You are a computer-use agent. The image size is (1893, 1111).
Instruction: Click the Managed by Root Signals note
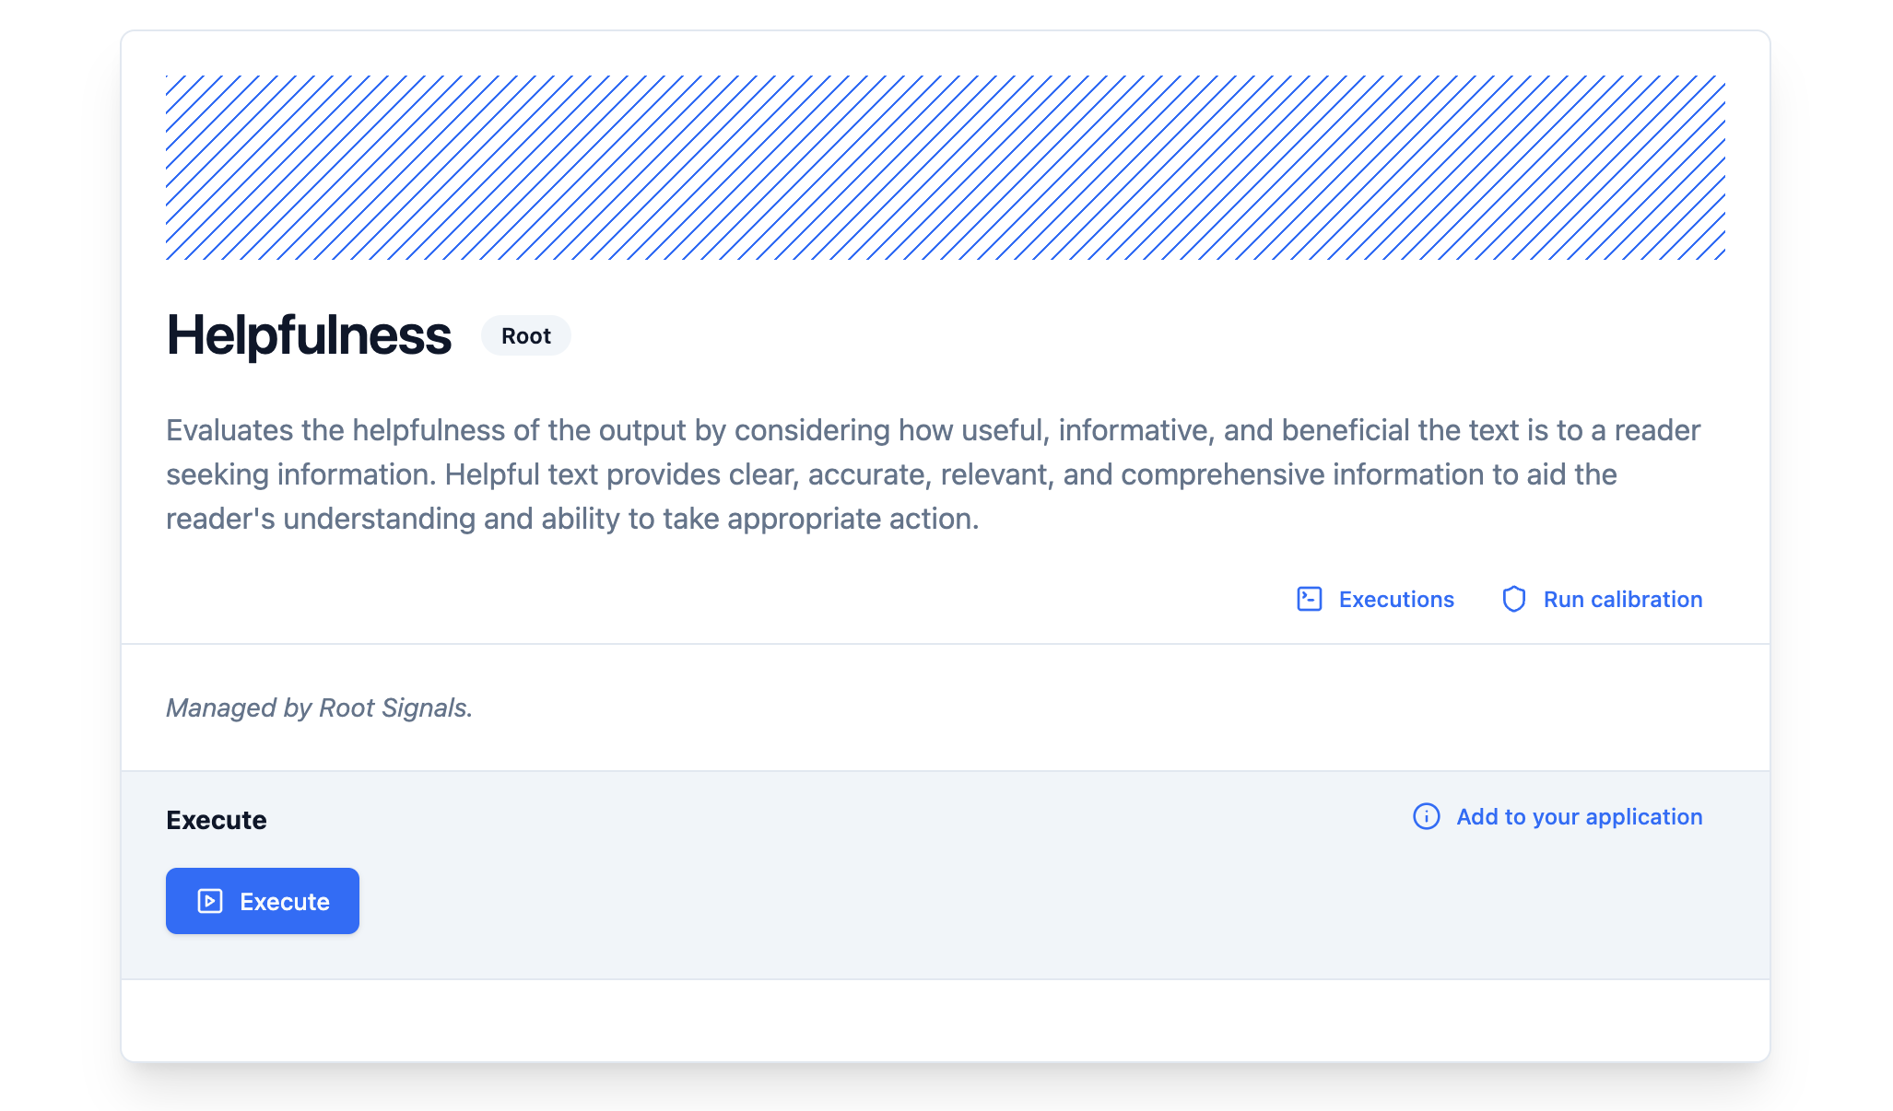click(319, 708)
